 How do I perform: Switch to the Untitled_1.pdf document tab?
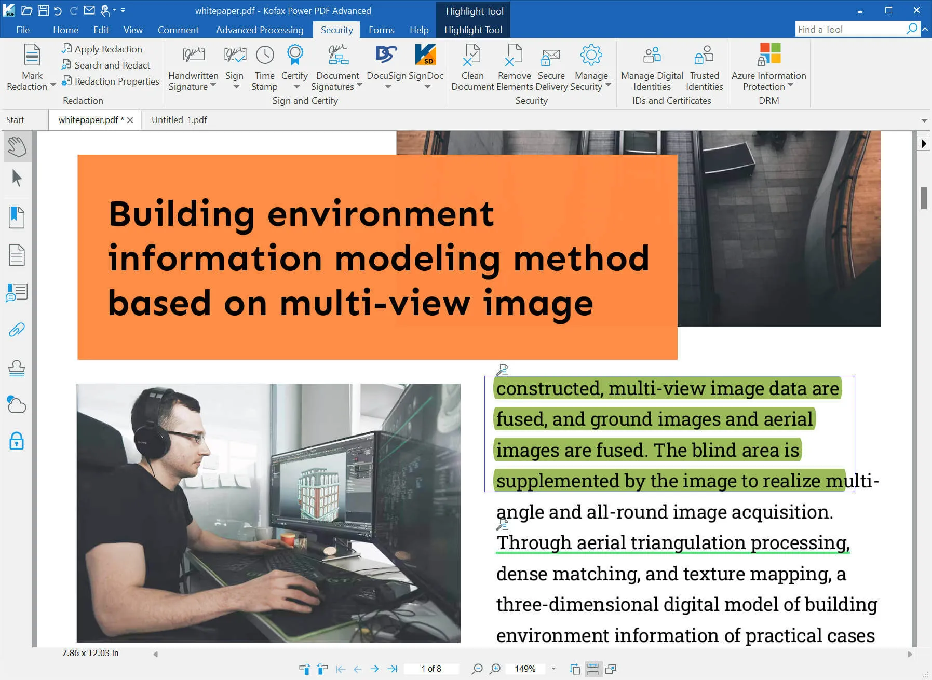coord(179,120)
